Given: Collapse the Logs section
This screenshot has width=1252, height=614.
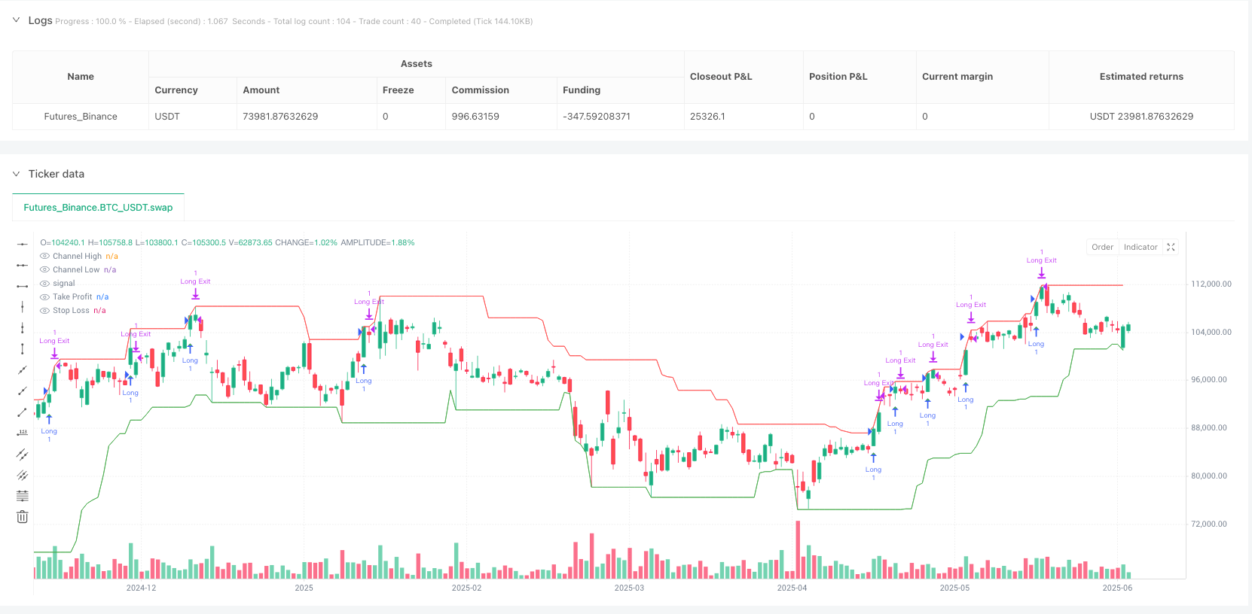Looking at the screenshot, I should pos(16,20).
